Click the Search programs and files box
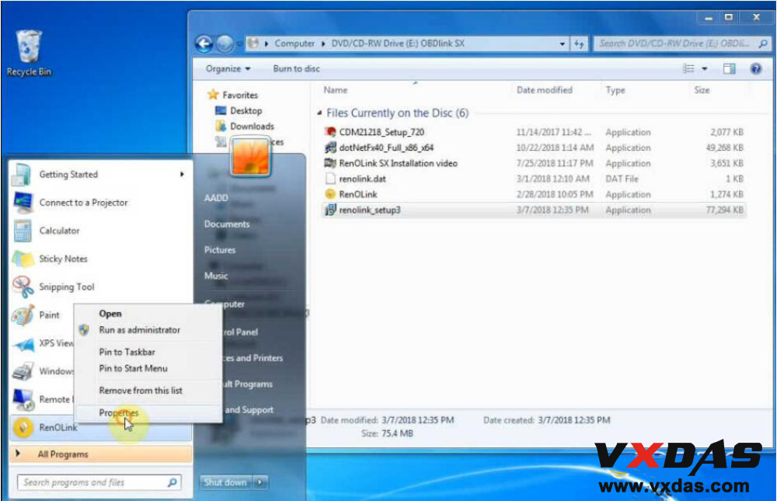 tap(99, 482)
